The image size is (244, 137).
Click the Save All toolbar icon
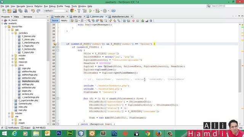20,11
